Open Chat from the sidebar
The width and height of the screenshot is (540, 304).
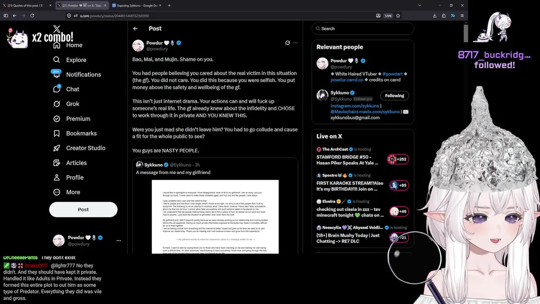(x=67, y=89)
